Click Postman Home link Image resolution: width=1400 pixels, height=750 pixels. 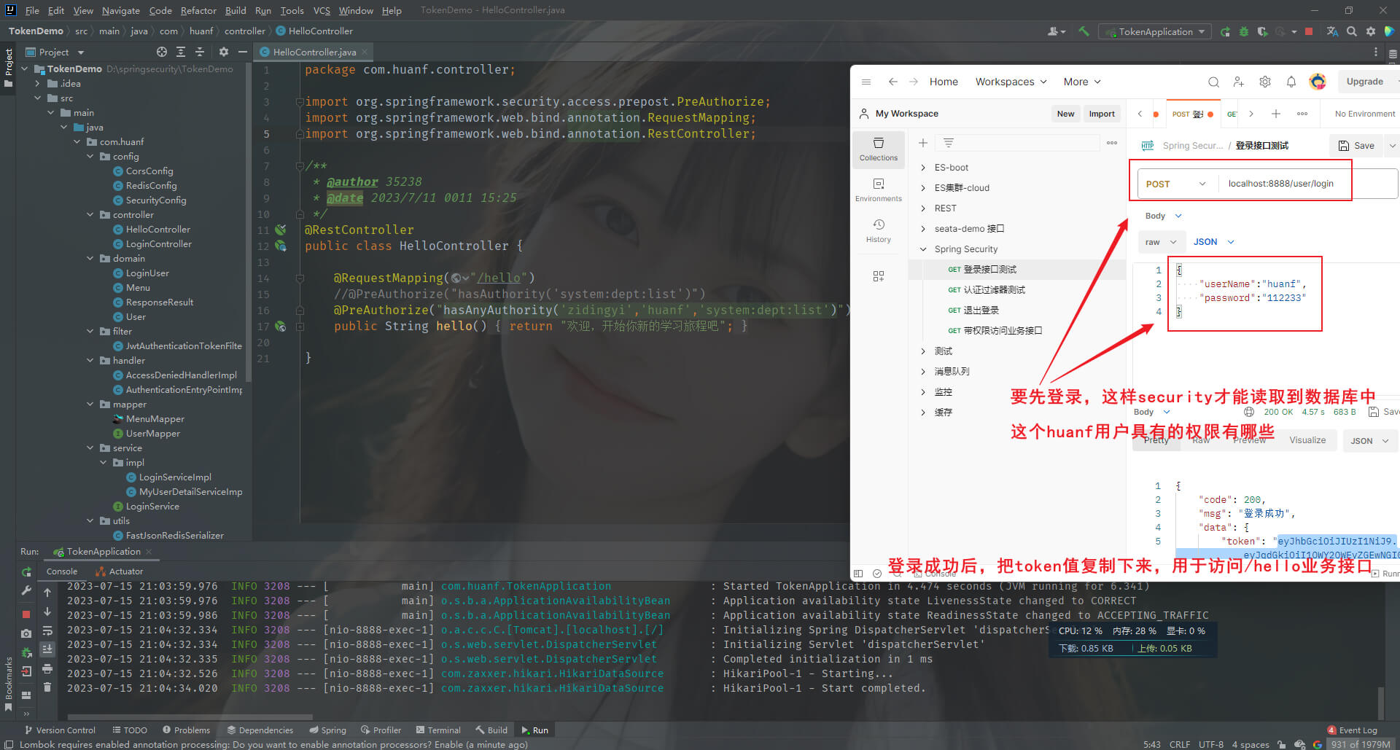pos(944,82)
